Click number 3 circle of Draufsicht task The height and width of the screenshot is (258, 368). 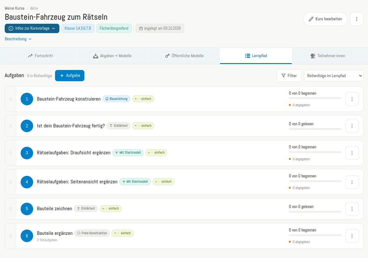[27, 153]
